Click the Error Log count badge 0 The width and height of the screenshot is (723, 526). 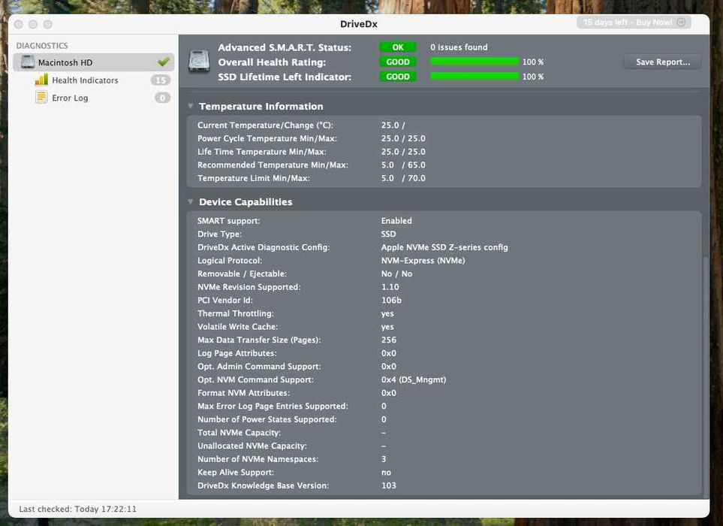(x=162, y=98)
